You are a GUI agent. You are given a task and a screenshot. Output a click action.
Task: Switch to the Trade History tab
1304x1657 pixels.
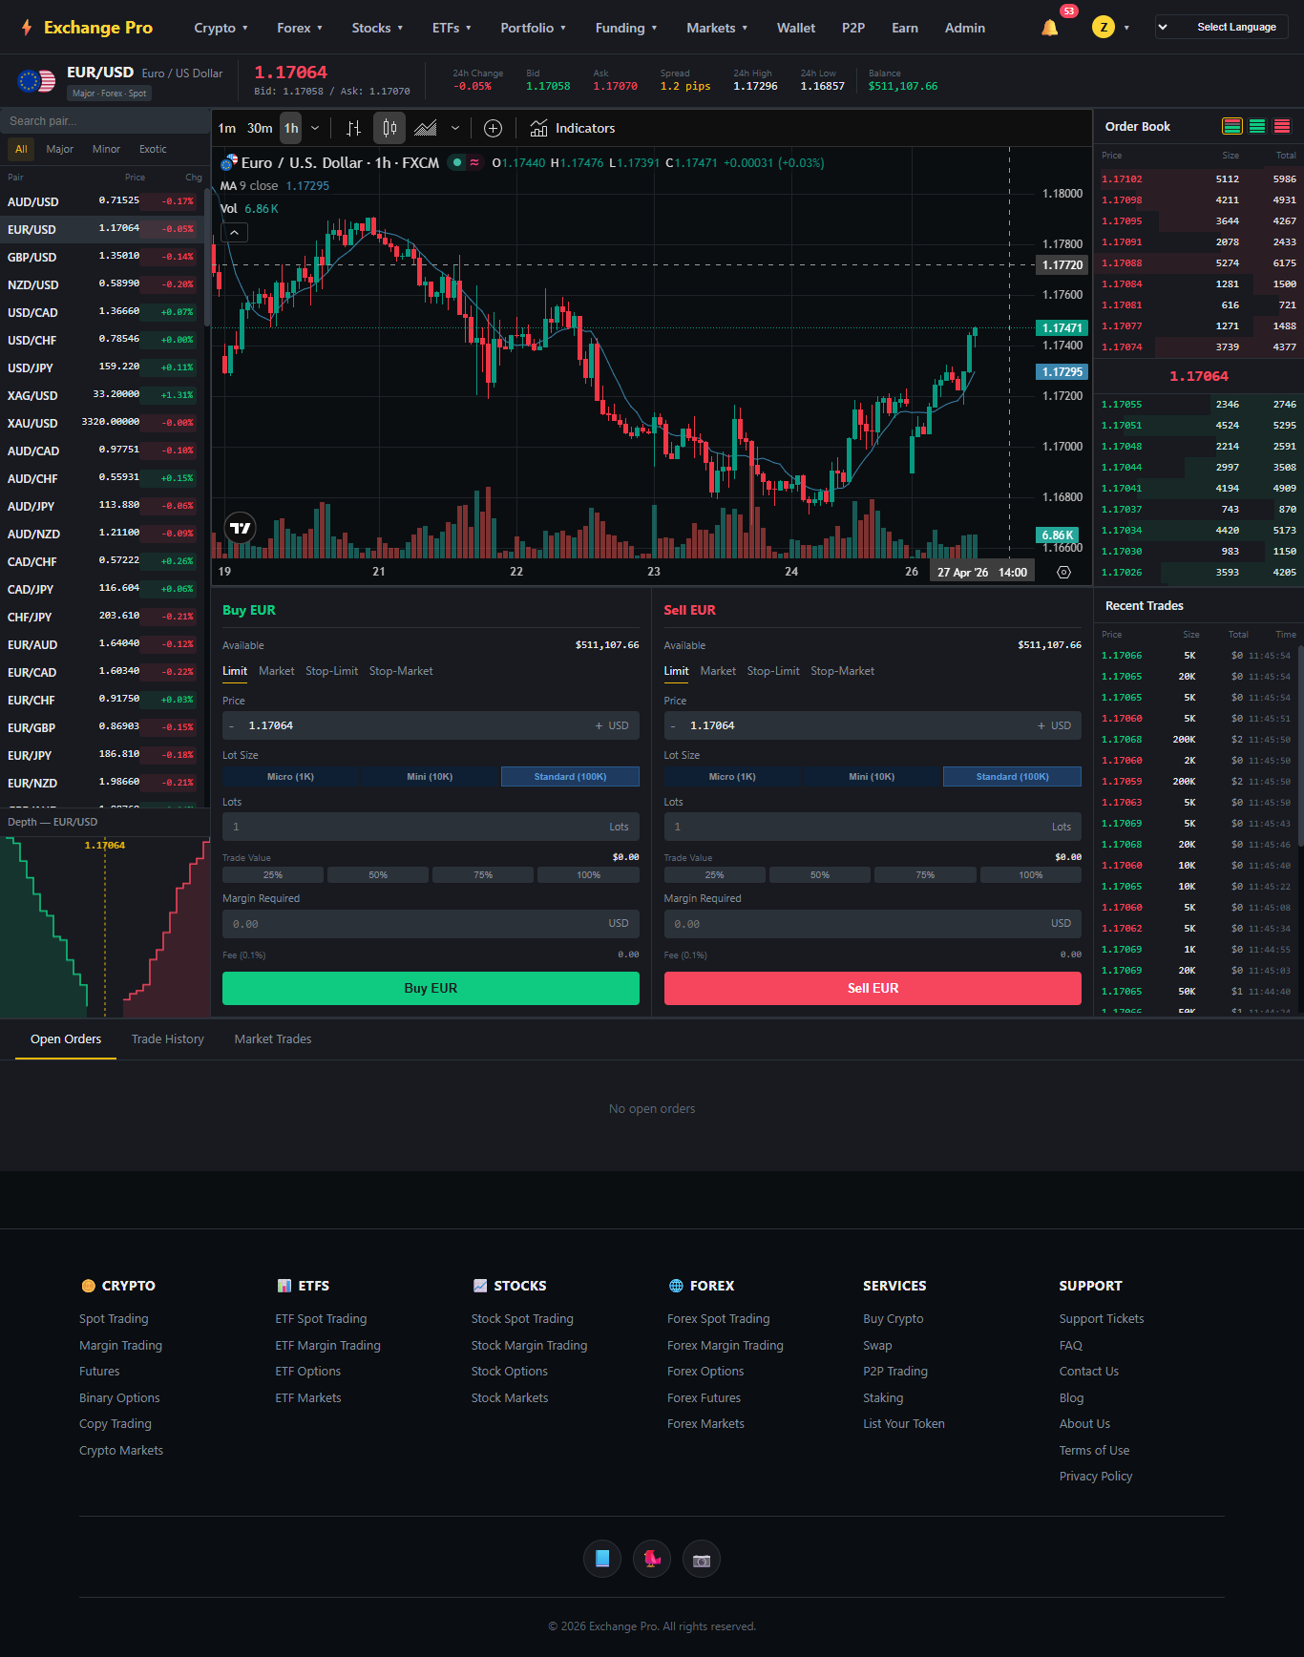pyautogui.click(x=168, y=1038)
